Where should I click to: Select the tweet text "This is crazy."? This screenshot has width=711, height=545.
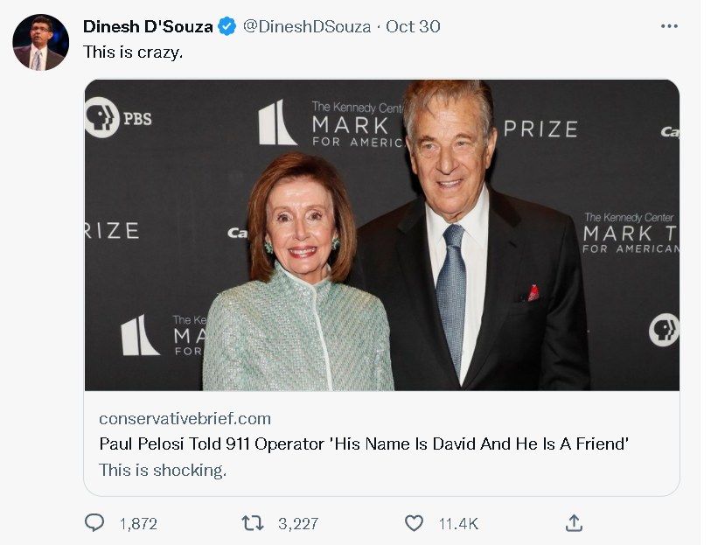click(133, 52)
